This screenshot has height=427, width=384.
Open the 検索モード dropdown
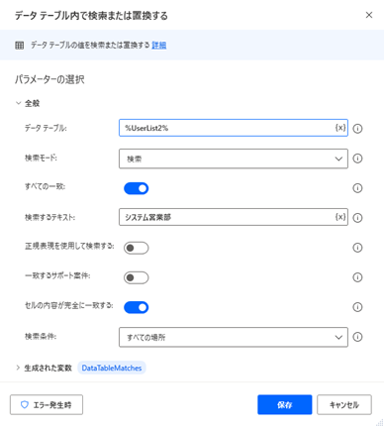click(234, 159)
